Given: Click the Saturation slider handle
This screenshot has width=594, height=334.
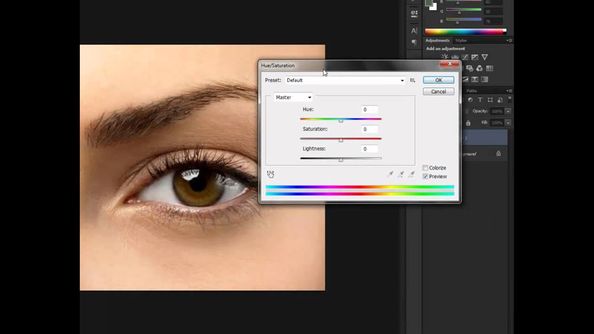Looking at the screenshot, I should coord(341,140).
